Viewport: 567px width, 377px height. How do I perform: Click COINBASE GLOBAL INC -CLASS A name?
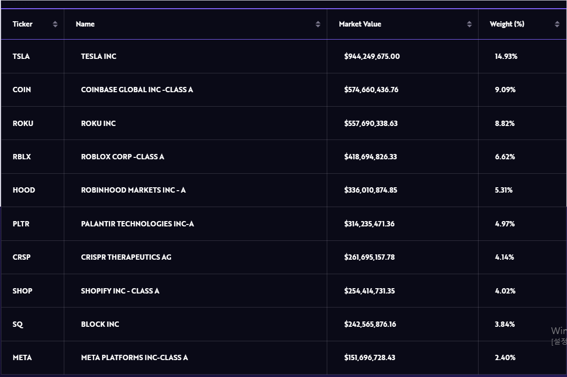pyautogui.click(x=137, y=90)
